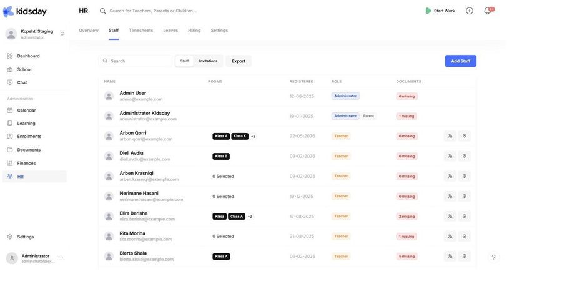Switch to Staff toggle view

click(x=185, y=61)
